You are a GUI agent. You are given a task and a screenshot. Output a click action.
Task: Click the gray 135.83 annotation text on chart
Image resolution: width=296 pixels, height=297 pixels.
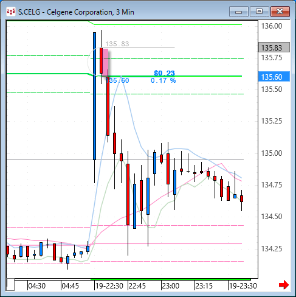tap(117, 44)
